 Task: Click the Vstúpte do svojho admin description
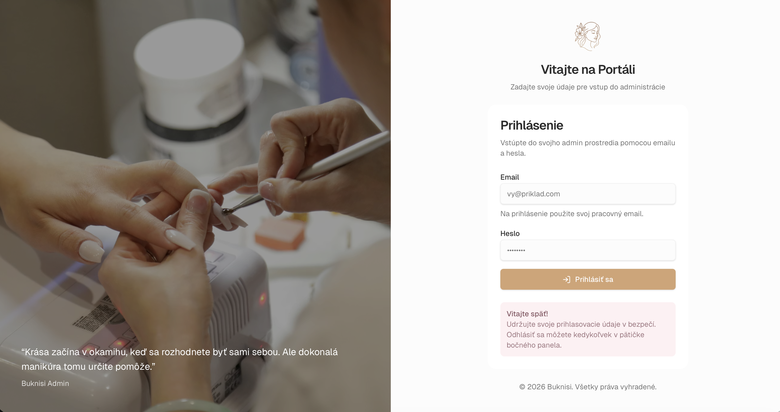click(x=588, y=148)
